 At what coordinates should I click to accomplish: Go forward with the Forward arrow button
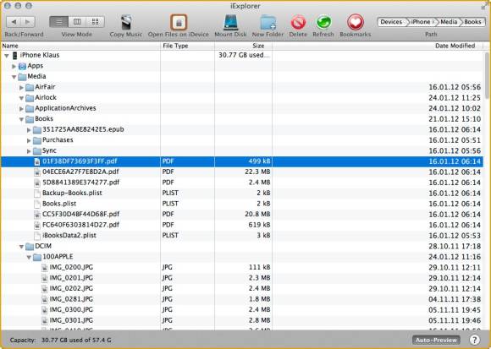click(28, 22)
